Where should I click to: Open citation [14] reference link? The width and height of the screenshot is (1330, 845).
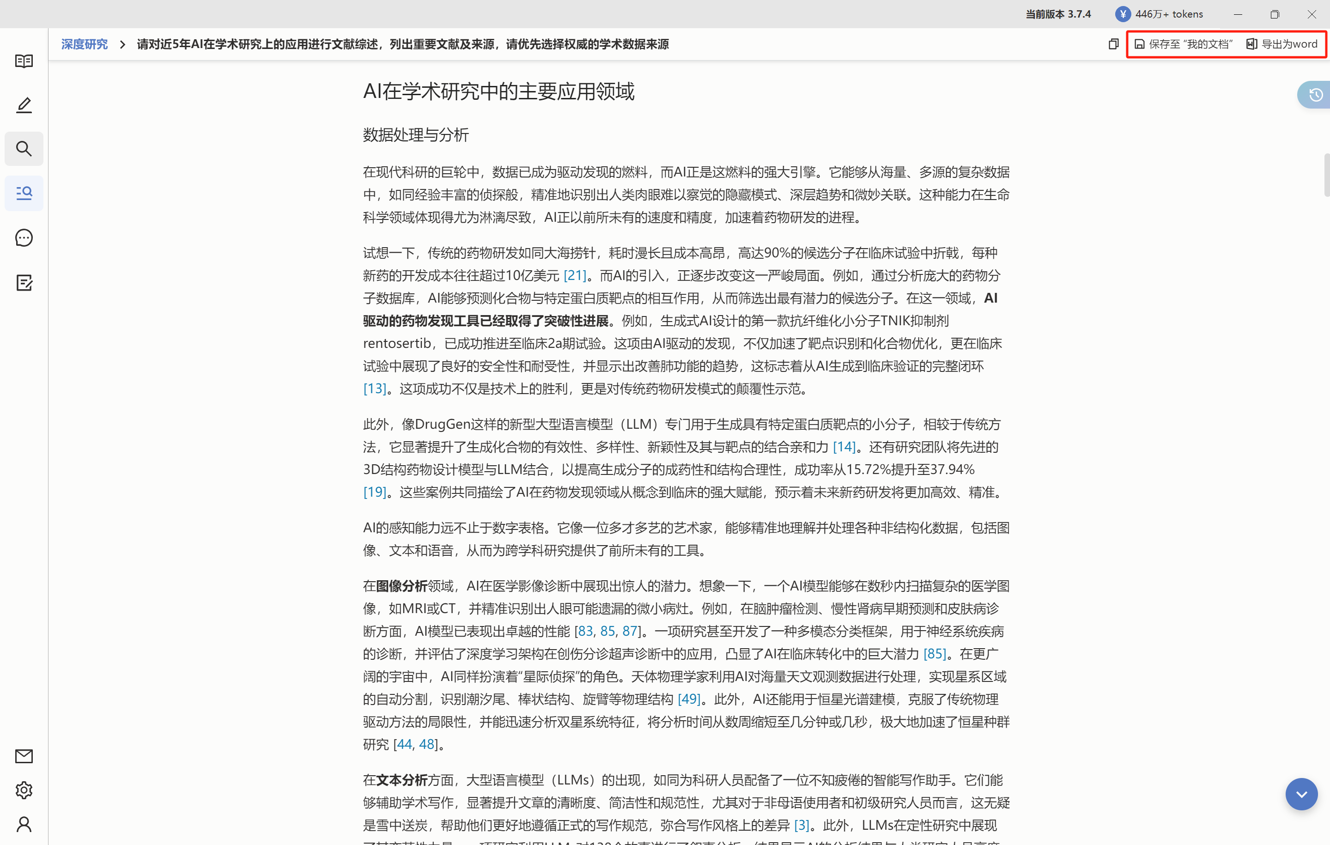point(844,446)
